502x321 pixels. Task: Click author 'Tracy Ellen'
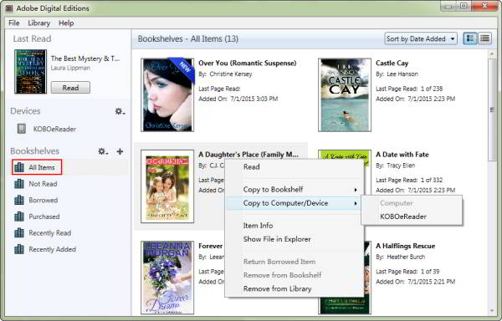point(401,166)
